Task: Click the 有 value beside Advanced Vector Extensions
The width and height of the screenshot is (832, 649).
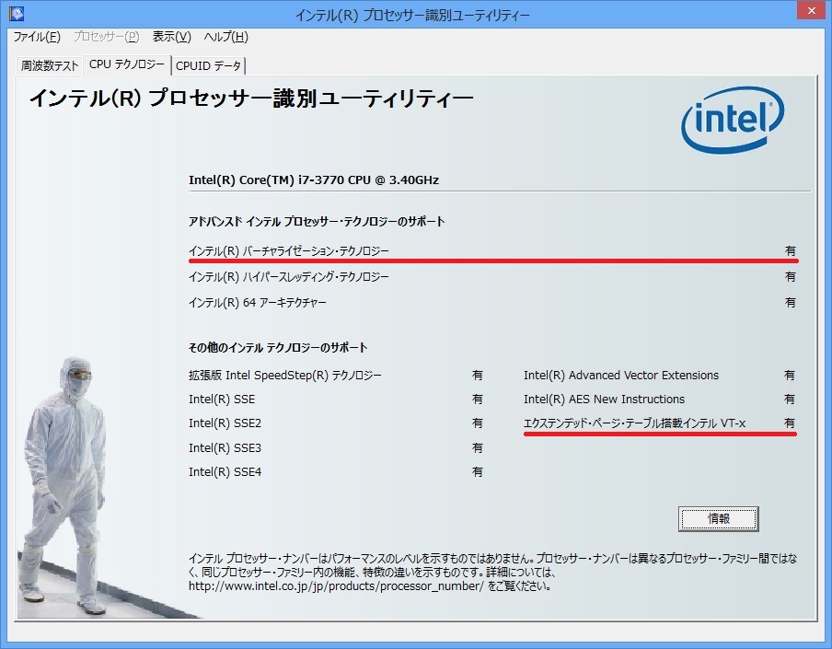Action: [790, 376]
